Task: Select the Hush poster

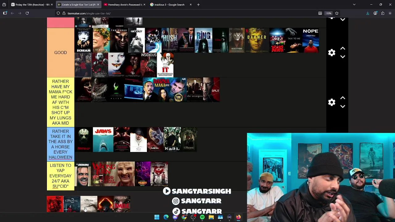Action: [x=170, y=40]
